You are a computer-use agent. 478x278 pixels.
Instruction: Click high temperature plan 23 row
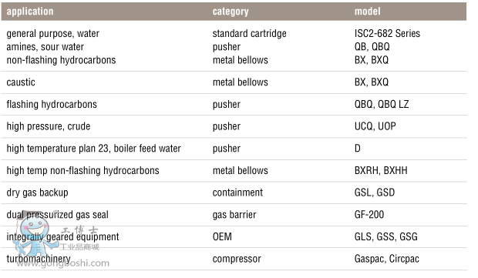click(234, 149)
